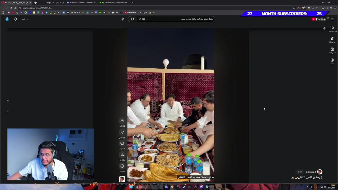Reload the current page

[11, 8]
